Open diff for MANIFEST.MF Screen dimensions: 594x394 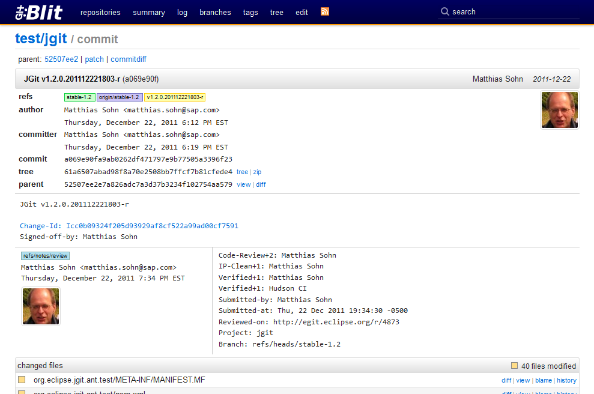coord(506,380)
